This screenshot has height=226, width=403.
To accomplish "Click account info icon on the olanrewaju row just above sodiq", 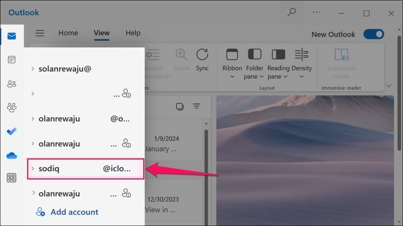I will [126, 143].
